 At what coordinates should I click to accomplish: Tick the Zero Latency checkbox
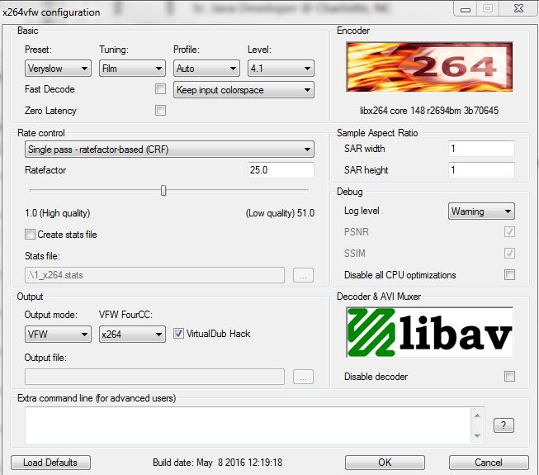[160, 111]
